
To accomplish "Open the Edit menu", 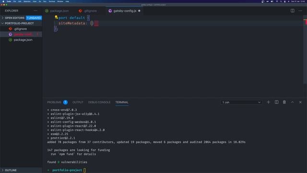I will tap(20, 1).
